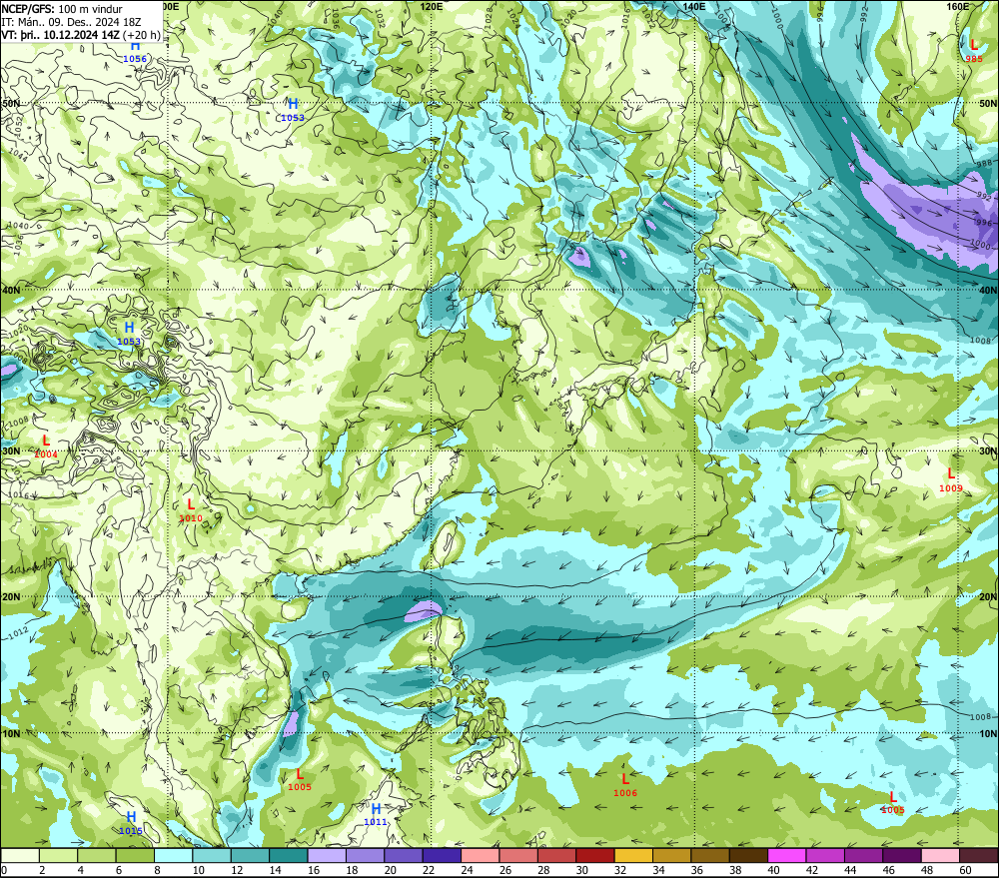Pick the dark indigo 22–24 legend swatch
999x878 pixels.
443,855
